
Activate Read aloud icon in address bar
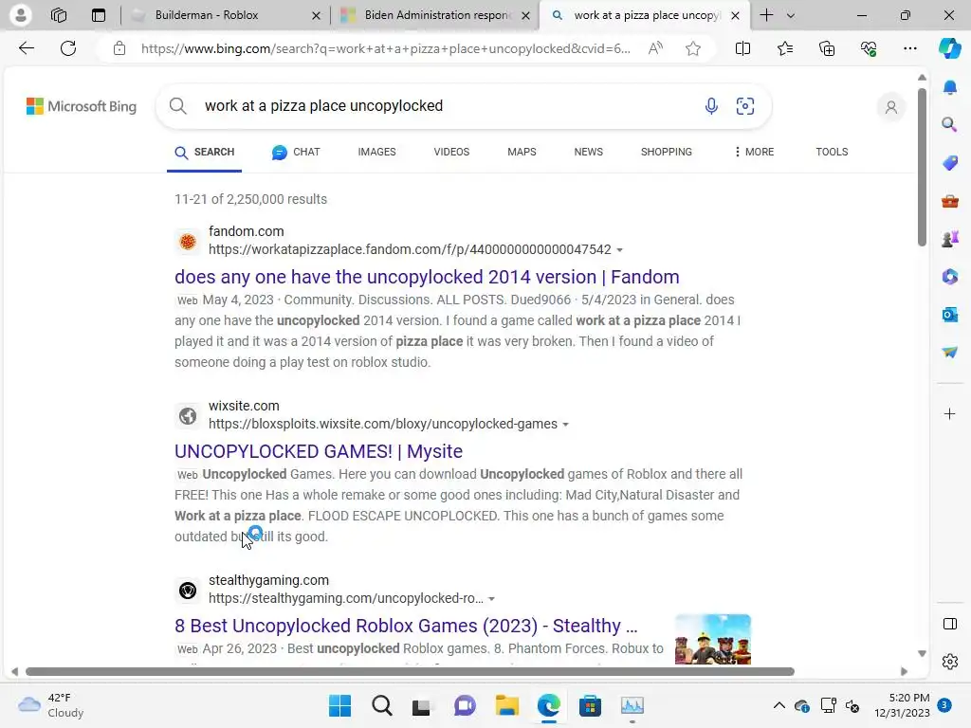(x=655, y=48)
